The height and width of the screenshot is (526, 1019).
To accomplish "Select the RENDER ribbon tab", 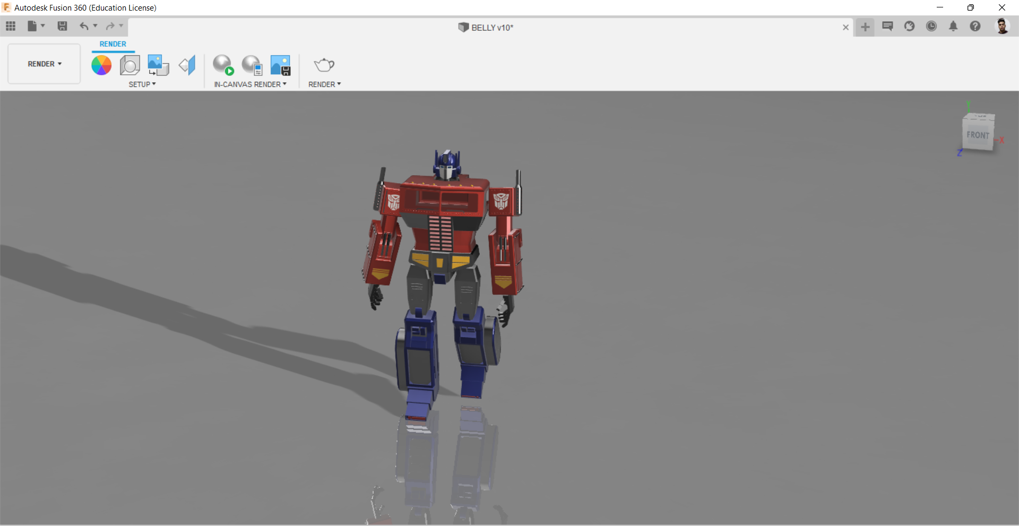I will click(113, 44).
